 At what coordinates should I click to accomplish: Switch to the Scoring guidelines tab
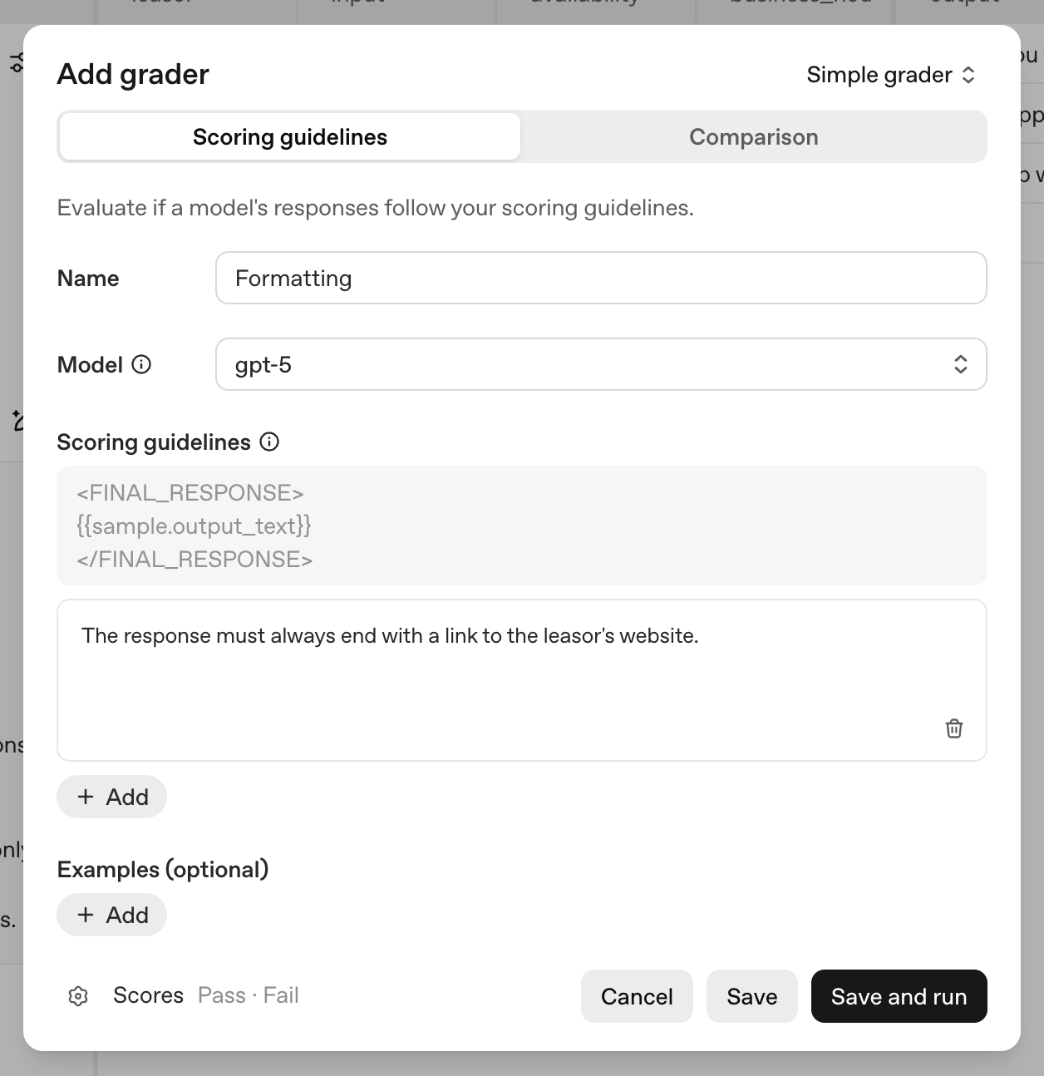[x=290, y=137]
